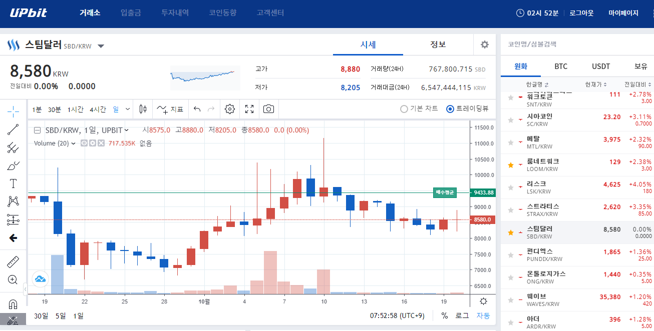Switch to the 시세 tab
The height and width of the screenshot is (331, 654).
(x=368, y=44)
